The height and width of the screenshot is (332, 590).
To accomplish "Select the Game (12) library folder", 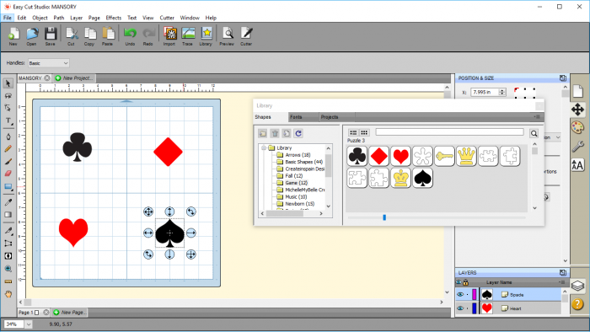I will pos(296,183).
